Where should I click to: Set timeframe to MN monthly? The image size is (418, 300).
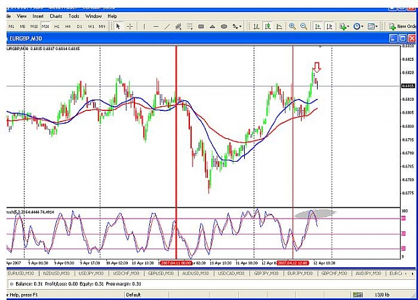(x=102, y=26)
